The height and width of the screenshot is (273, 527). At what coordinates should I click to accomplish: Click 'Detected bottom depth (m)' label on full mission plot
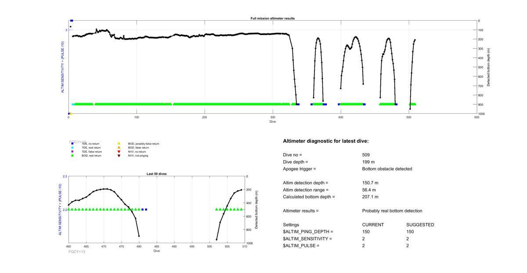pos(489,67)
